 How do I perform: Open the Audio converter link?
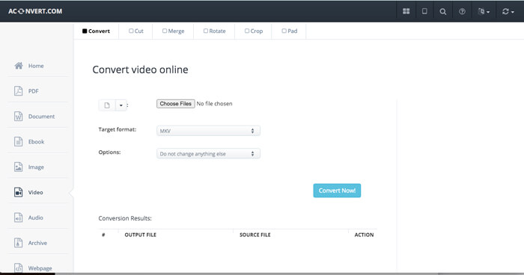35,217
